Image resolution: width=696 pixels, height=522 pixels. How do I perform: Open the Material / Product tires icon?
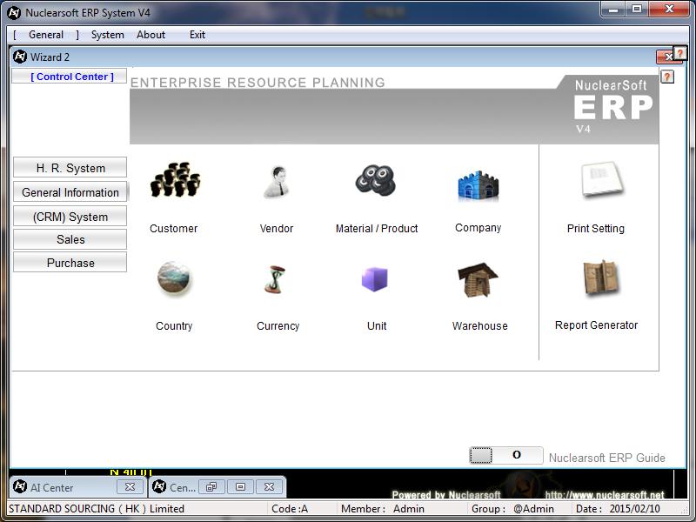(376, 180)
